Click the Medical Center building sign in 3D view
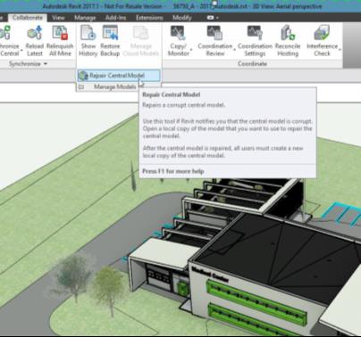This screenshot has width=361, height=337. tap(210, 275)
